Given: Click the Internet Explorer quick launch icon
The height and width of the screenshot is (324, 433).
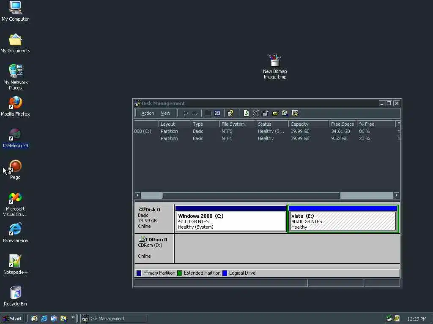Looking at the screenshot, I should [x=44, y=319].
